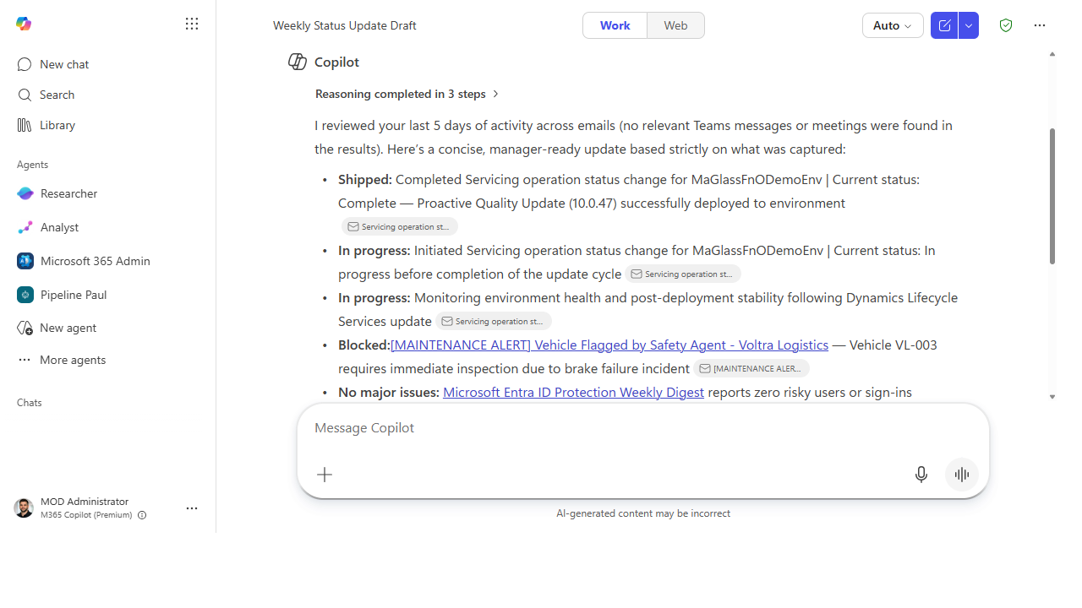1082x608 pixels.
Task: Click the Agents section heading
Action: tap(33, 165)
